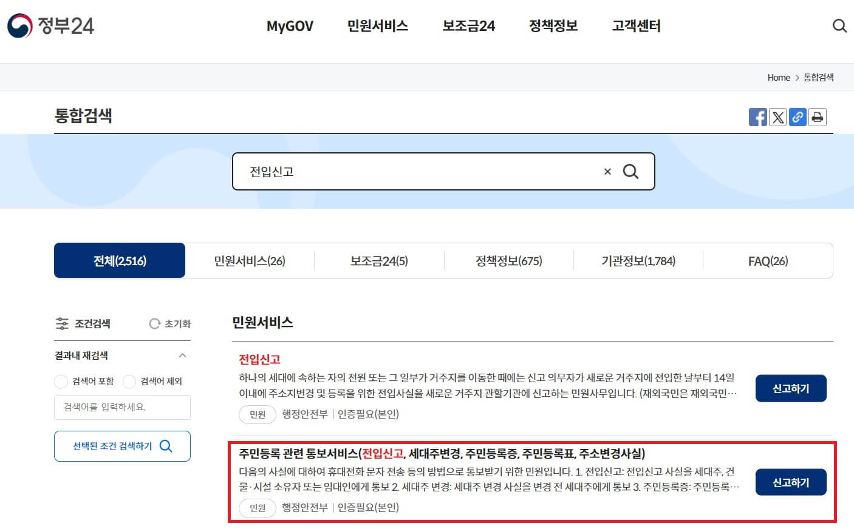The height and width of the screenshot is (529, 854).
Task: Select the 검색어 제외 option
Action: [129, 382]
